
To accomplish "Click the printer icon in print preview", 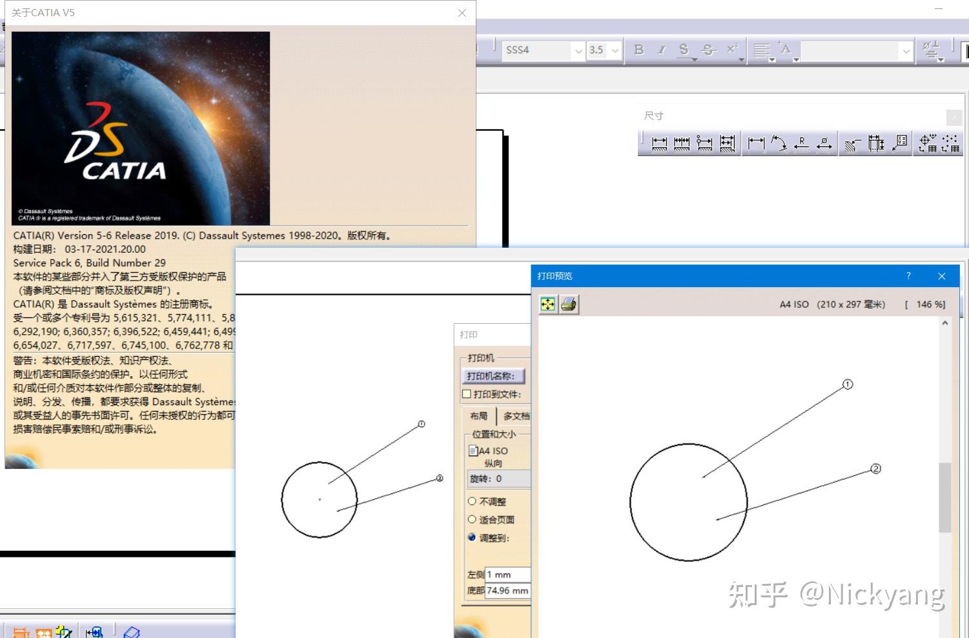I will 567,304.
